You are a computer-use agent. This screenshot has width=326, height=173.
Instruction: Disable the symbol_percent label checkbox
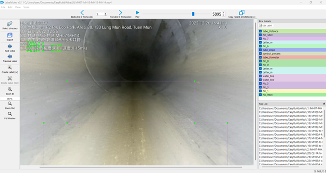coord(260,54)
